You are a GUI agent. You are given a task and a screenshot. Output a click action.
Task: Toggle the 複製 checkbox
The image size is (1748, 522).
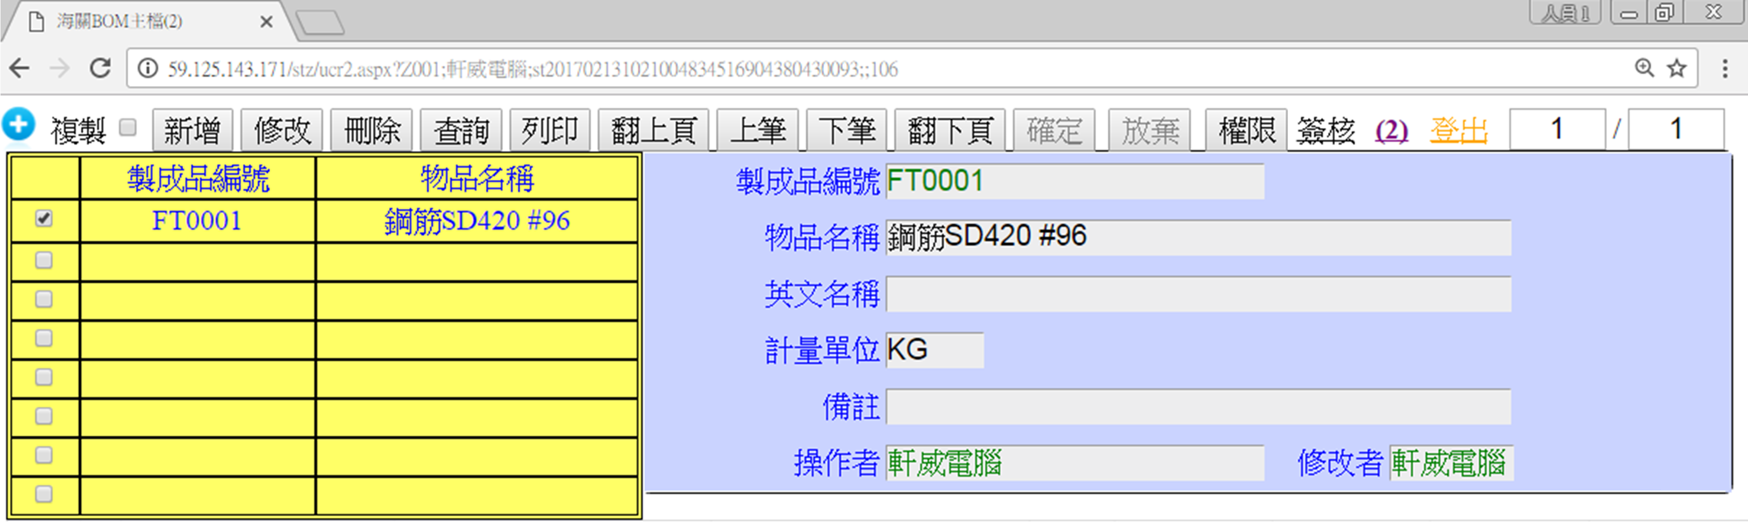127,127
